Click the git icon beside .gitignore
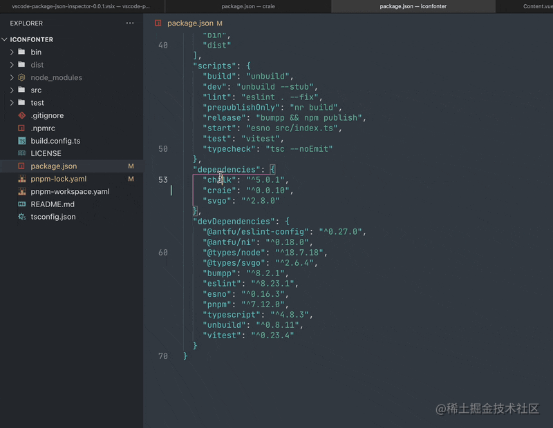553x428 pixels. point(21,115)
